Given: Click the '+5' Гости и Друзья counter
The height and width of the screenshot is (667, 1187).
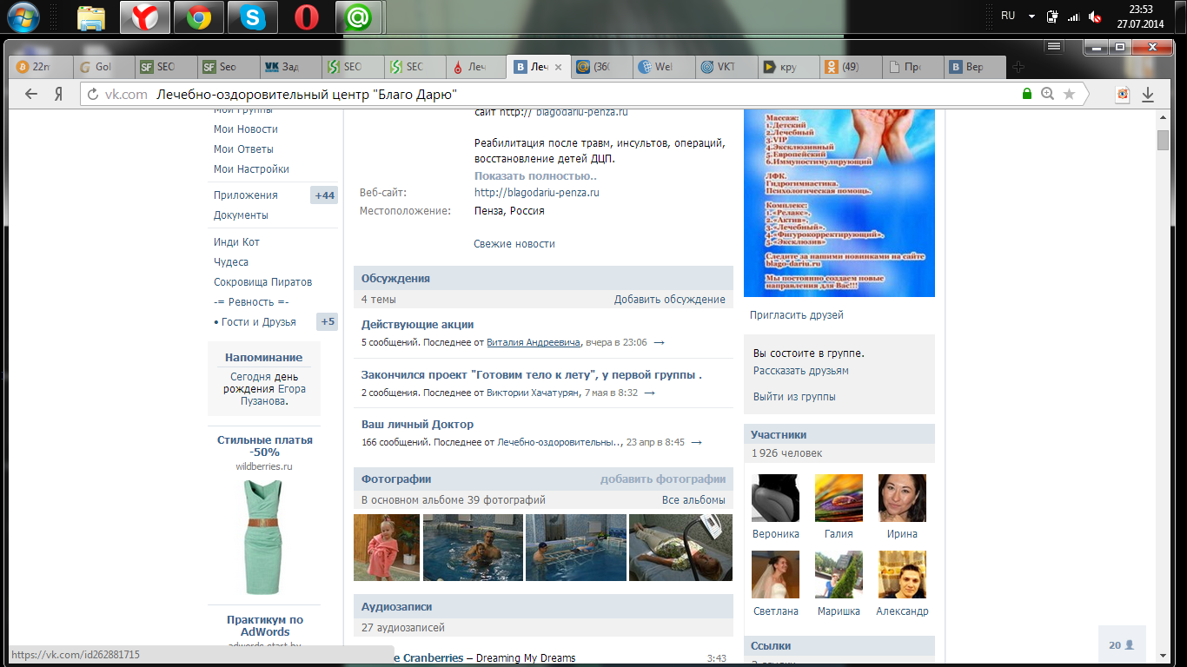Looking at the screenshot, I should click(x=327, y=322).
